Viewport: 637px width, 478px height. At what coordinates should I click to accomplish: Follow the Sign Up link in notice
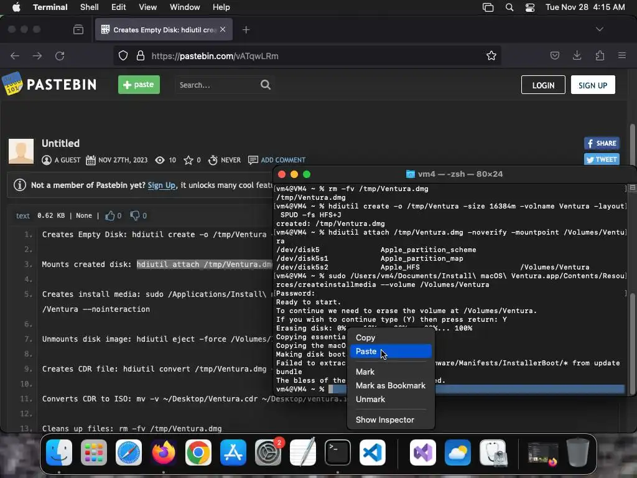click(x=162, y=185)
